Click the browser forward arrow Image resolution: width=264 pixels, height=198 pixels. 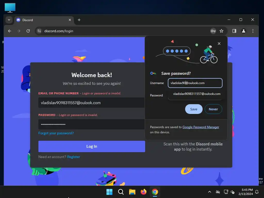[x=19, y=31]
